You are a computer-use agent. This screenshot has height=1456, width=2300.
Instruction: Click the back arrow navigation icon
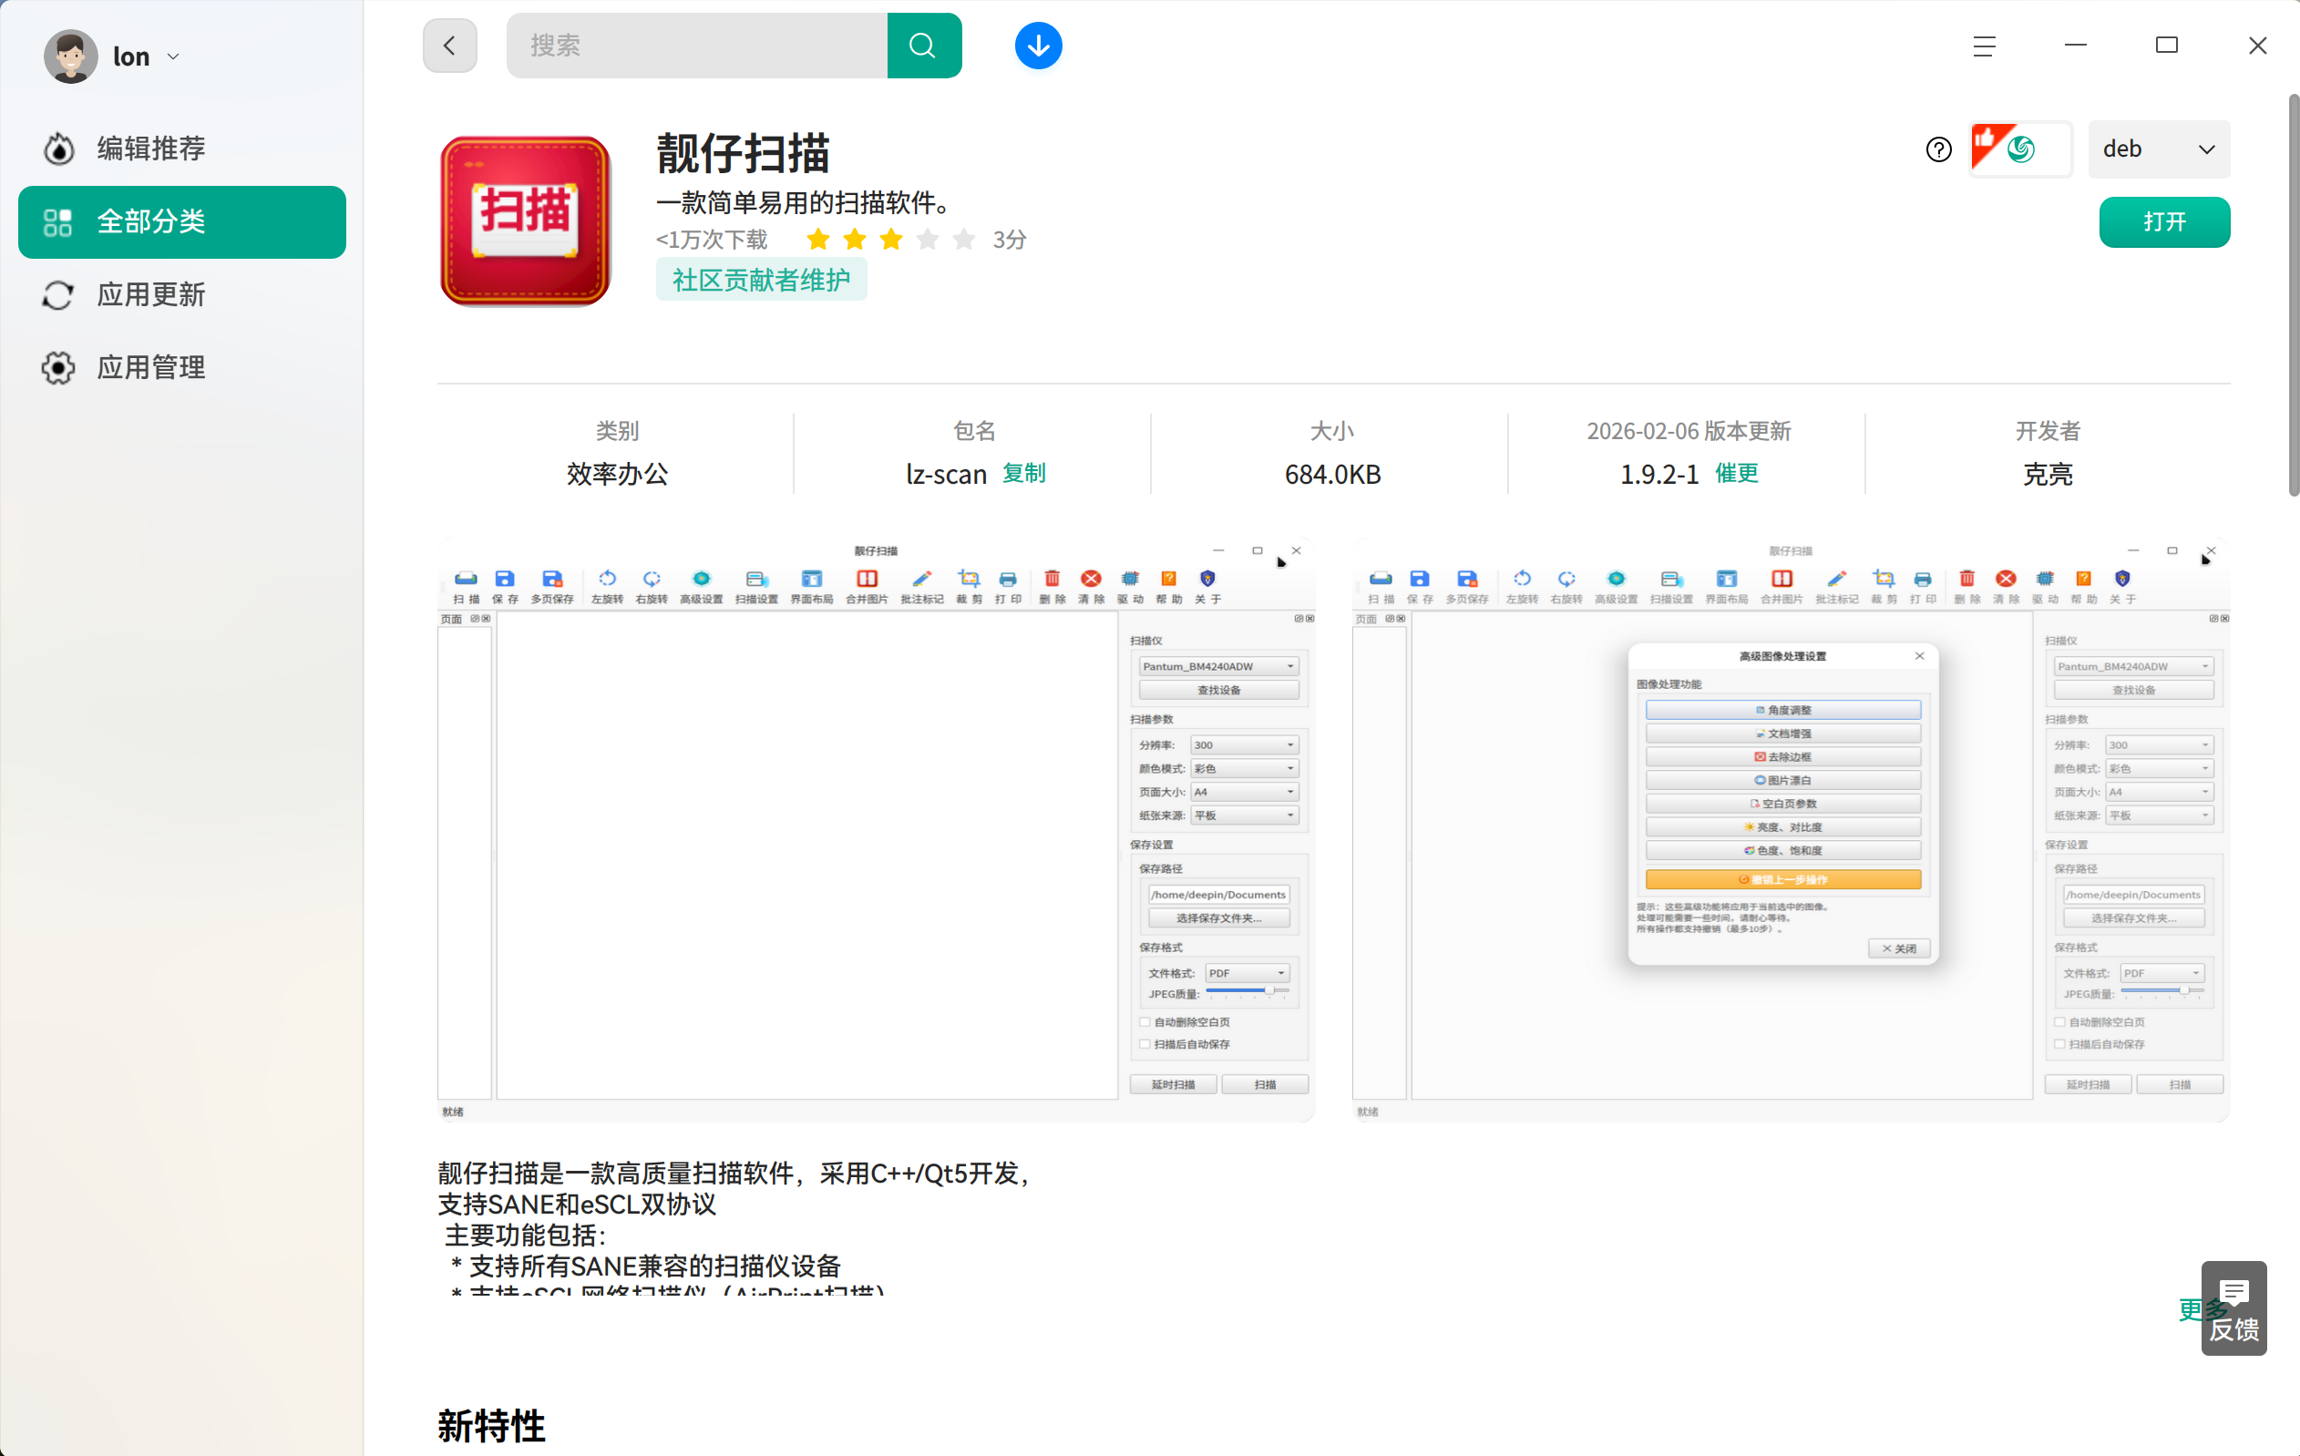449,45
